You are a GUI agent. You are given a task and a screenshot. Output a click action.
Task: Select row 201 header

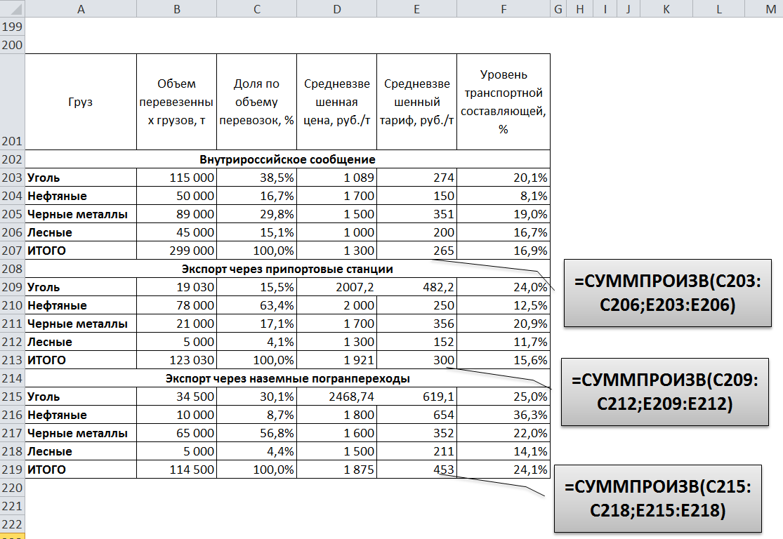[x=13, y=102]
